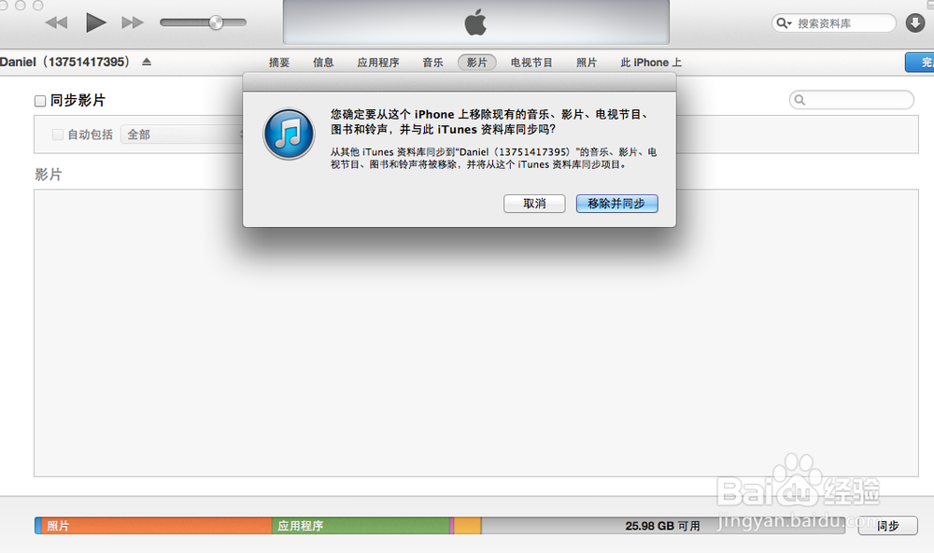
Task: Go to the 电视节目 tab
Action: [x=531, y=63]
